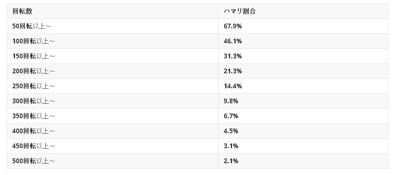Click the 6.7% percentage
396x175 pixels.
[231, 116]
